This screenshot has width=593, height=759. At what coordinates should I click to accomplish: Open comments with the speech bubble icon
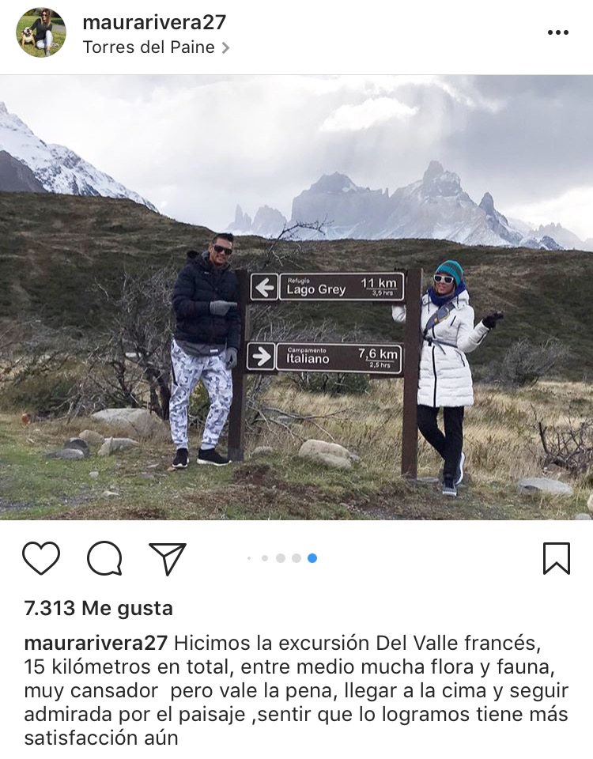104,558
